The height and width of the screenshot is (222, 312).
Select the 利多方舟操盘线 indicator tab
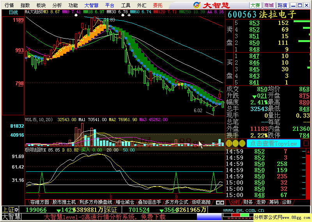(96, 202)
